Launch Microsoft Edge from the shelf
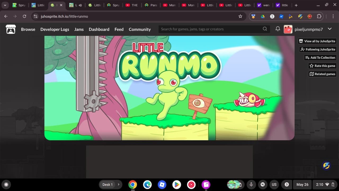This screenshot has height=191, width=339. tap(148, 185)
